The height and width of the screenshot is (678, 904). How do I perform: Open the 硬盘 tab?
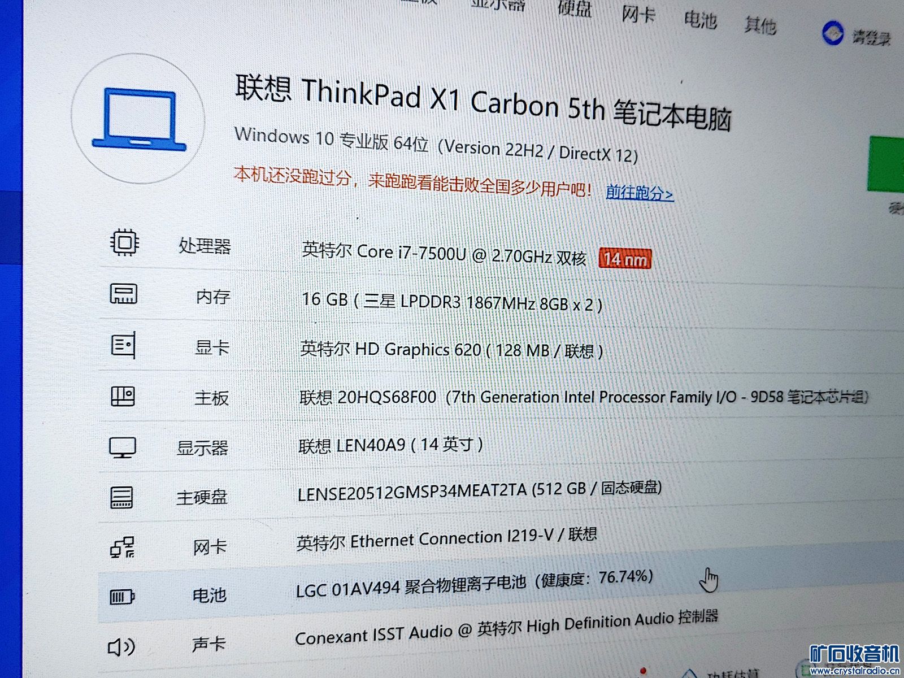point(575,8)
